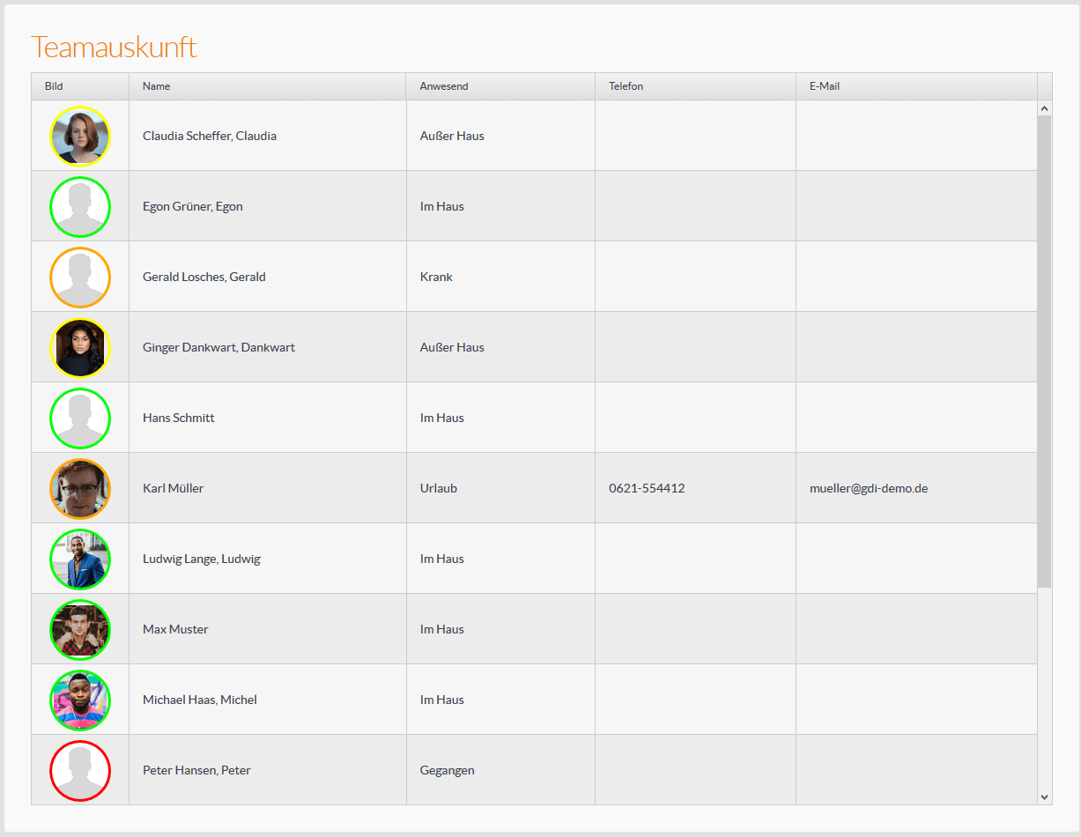The width and height of the screenshot is (1081, 837).
Task: Click Claudia Scheffer's profile photo
Action: [80, 136]
